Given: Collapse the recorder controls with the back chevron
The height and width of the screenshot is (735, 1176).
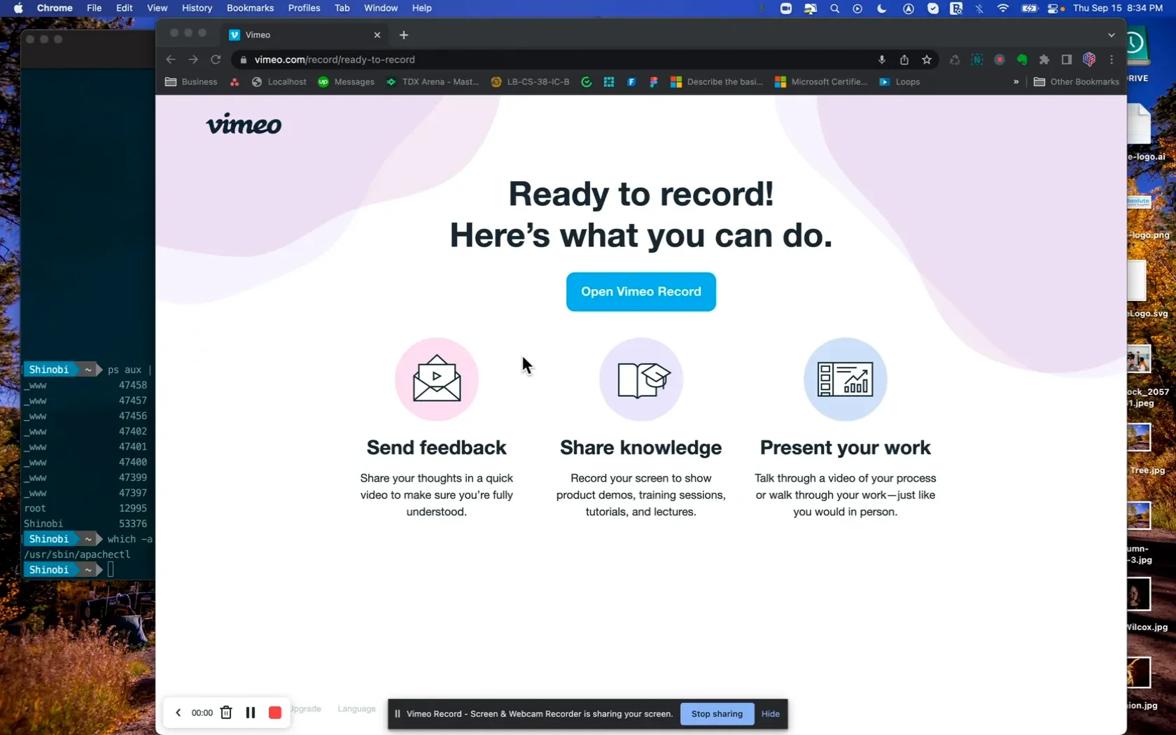Looking at the screenshot, I should 178,713.
